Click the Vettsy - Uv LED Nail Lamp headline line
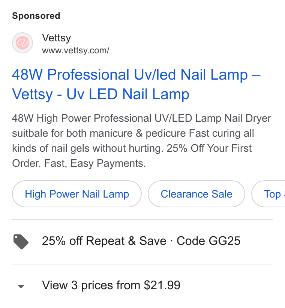This screenshot has height=308, width=285. click(x=100, y=94)
